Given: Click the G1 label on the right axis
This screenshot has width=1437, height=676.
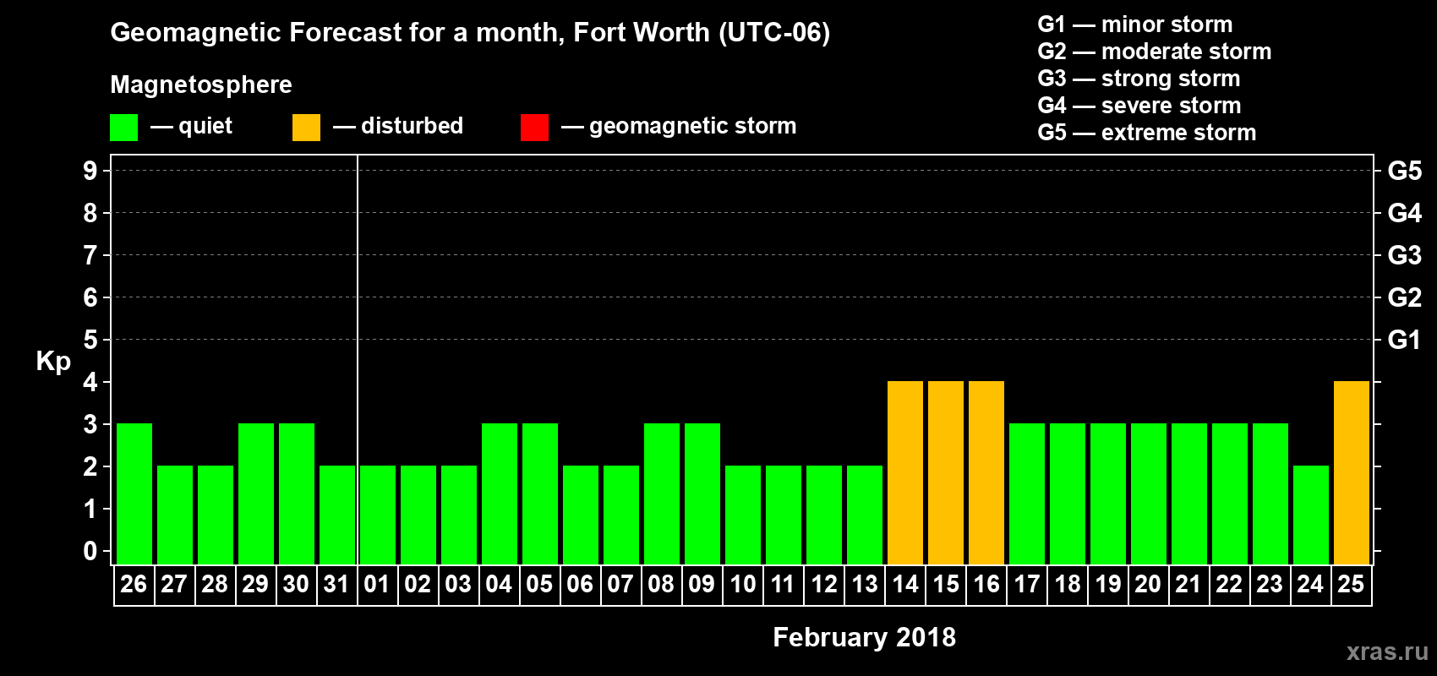Looking at the screenshot, I should 1405,340.
